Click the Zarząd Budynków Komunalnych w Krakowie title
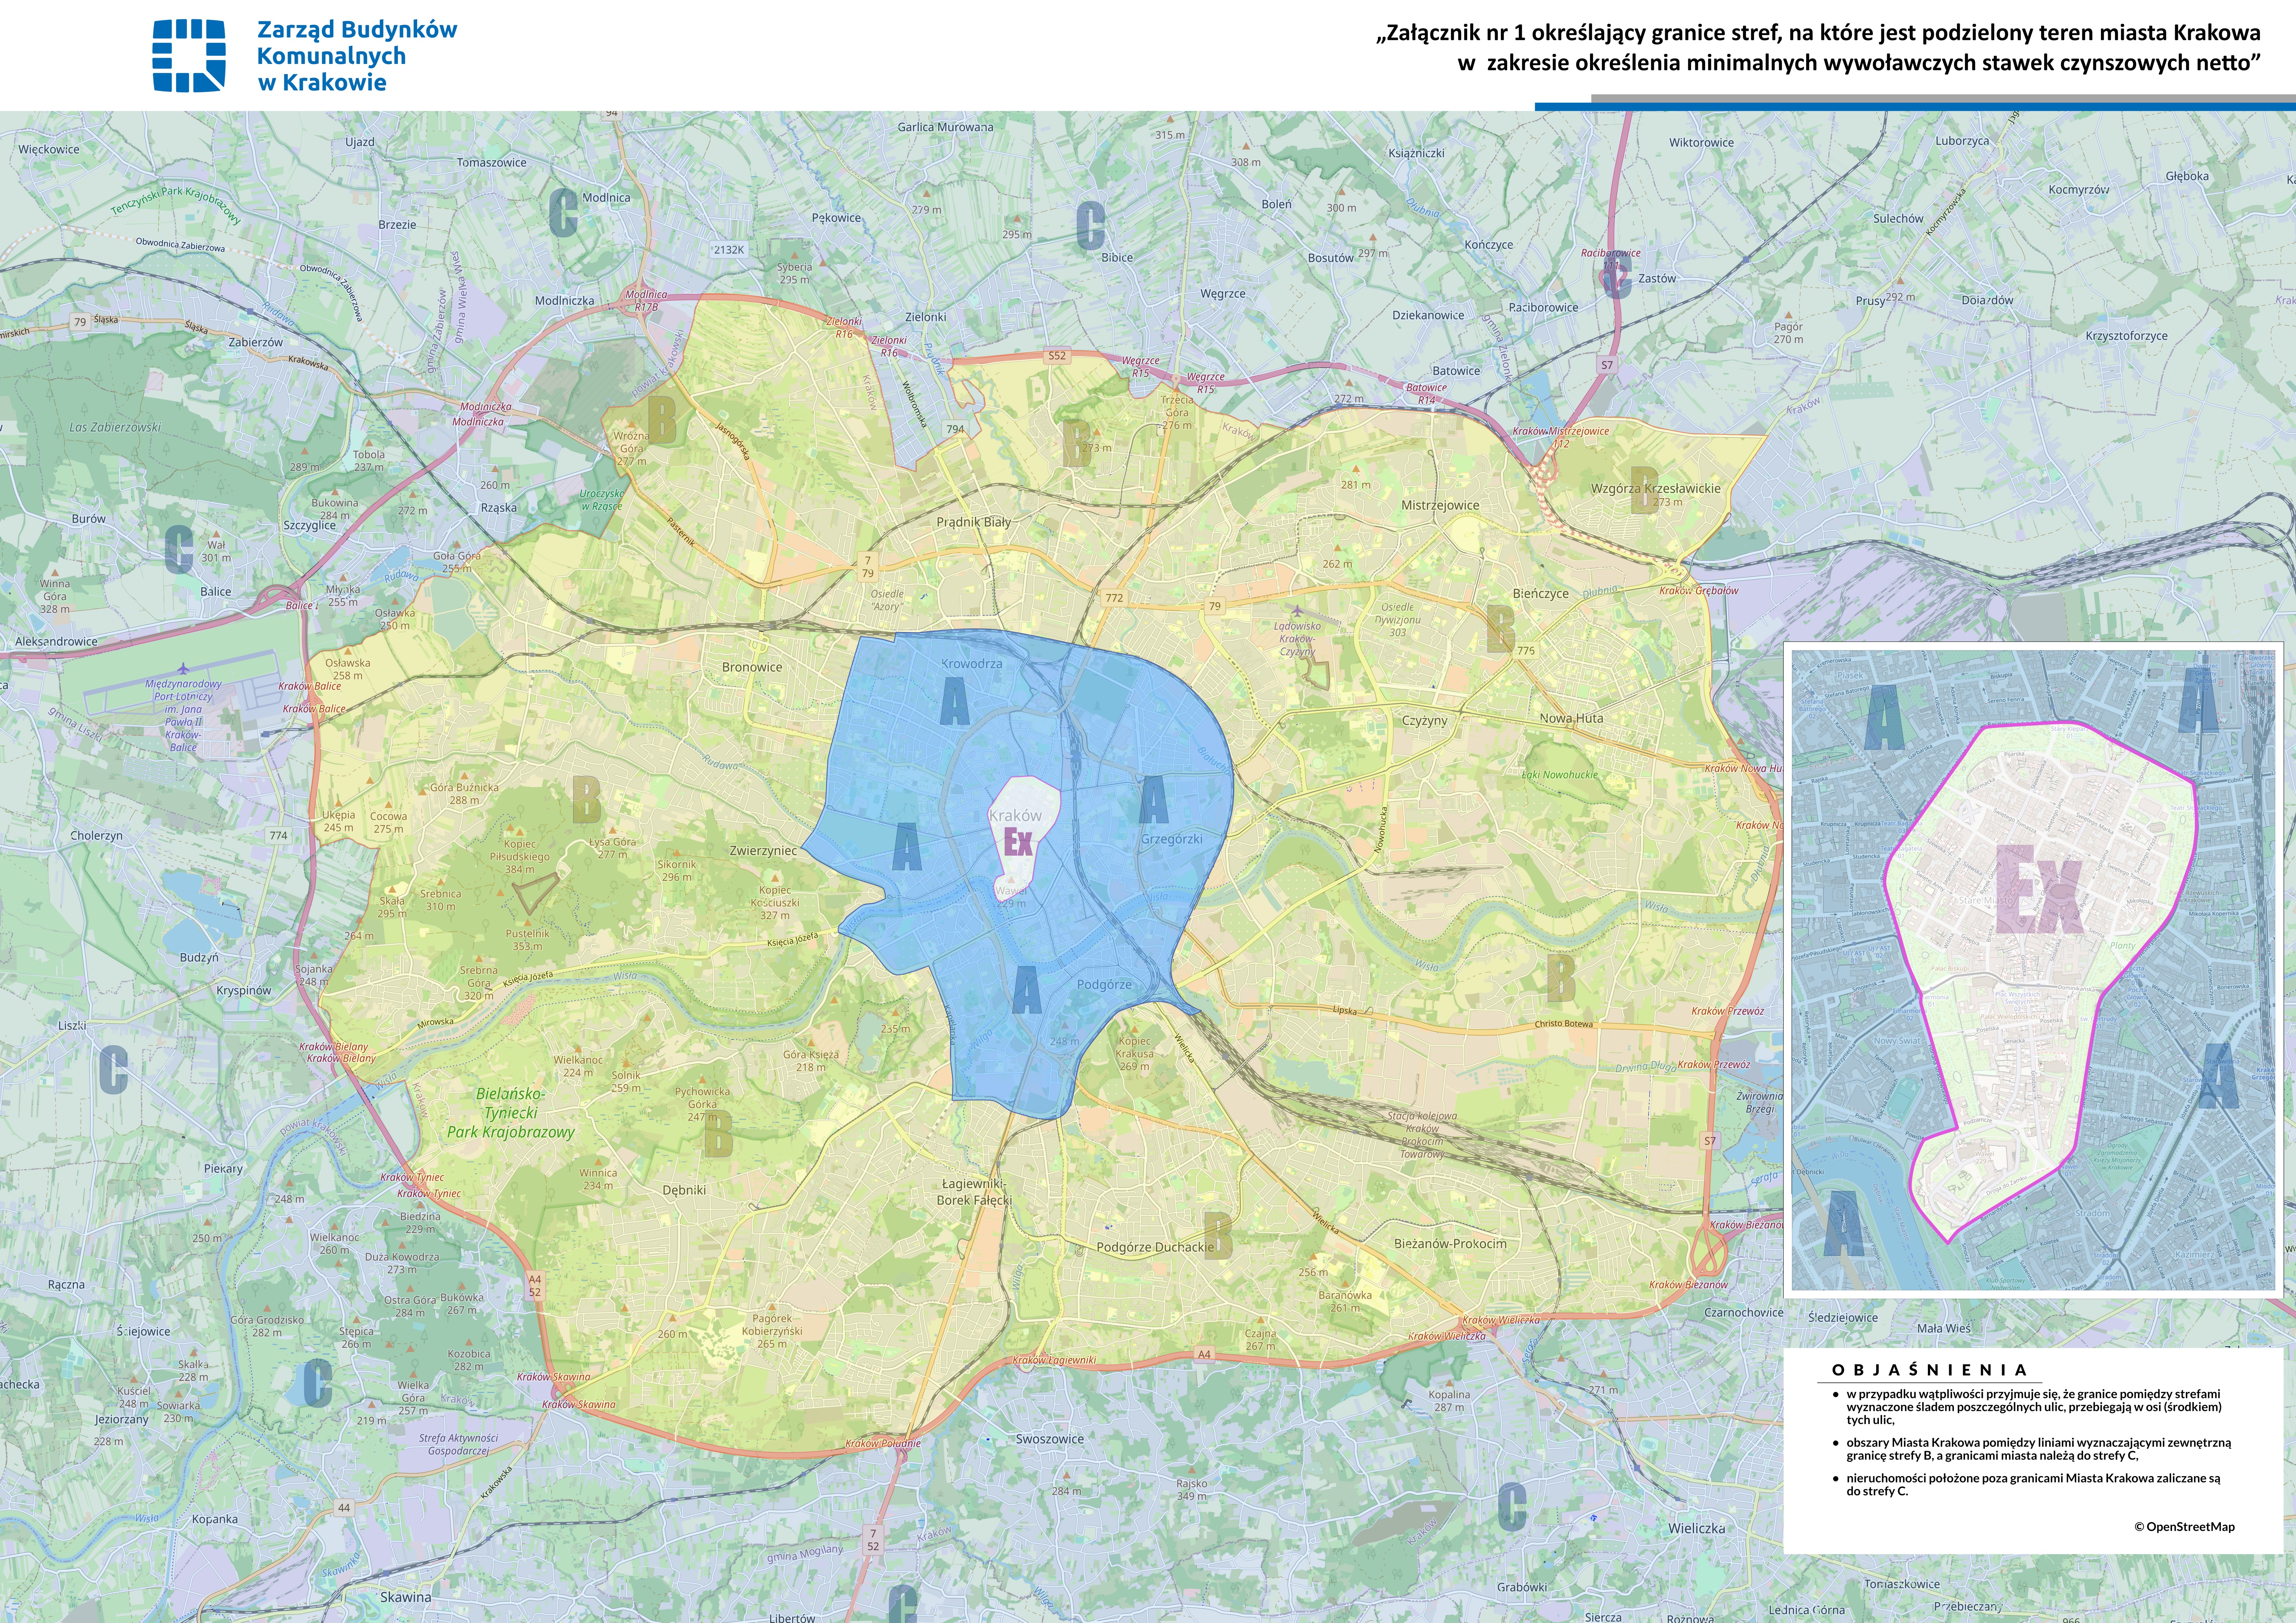Viewport: 2296px width, 1623px height. pos(356,56)
